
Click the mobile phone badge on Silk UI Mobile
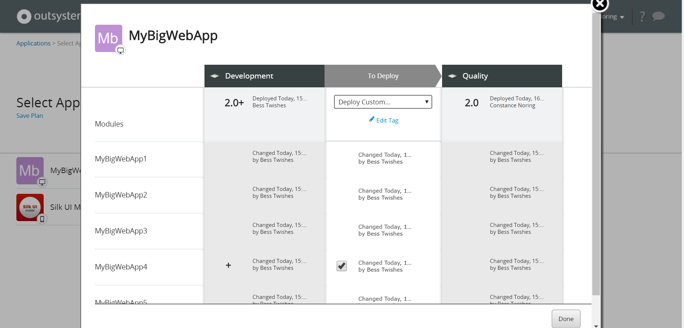(43, 219)
